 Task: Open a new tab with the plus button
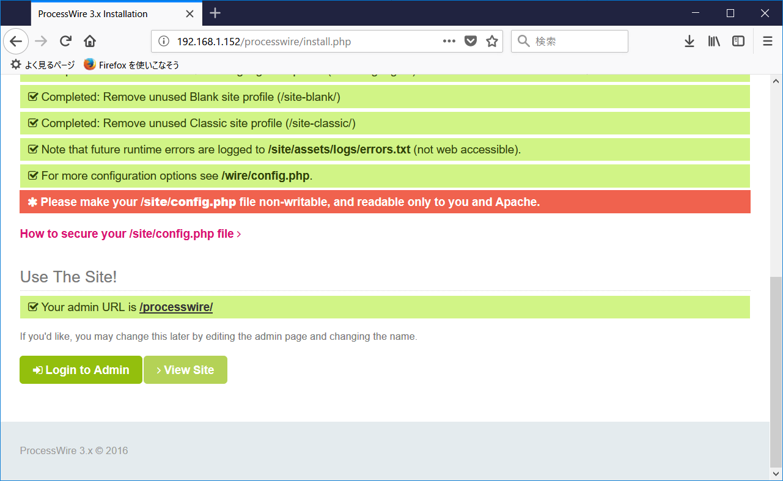[x=215, y=13]
